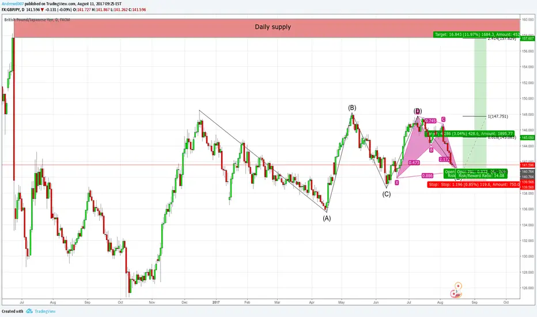Click the close price C:141.596 value
This screenshot has height=317, width=537.
[137, 10]
